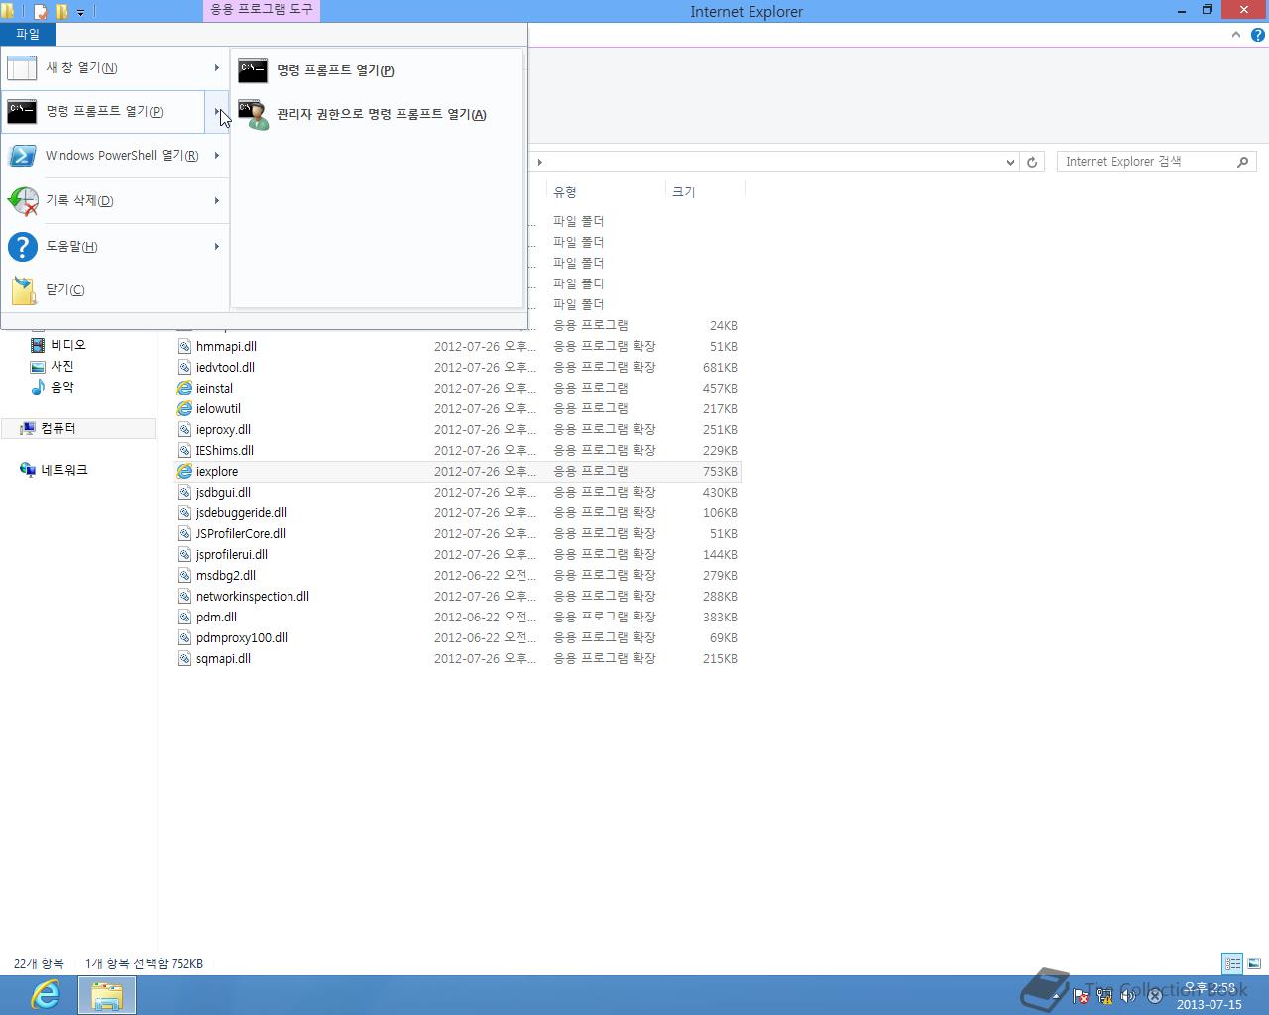Select 네트워크 in navigation pane
The height and width of the screenshot is (1015, 1269).
coord(64,470)
